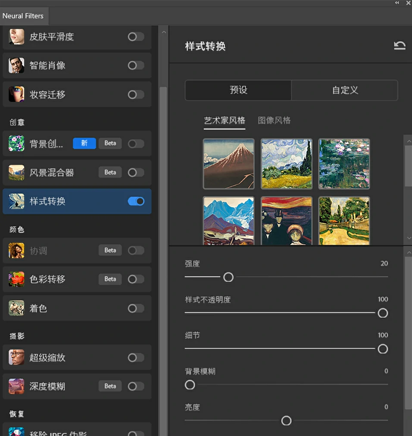The height and width of the screenshot is (436, 412).
Task: Click the 新 badge on 背景创建
Action: (84, 143)
